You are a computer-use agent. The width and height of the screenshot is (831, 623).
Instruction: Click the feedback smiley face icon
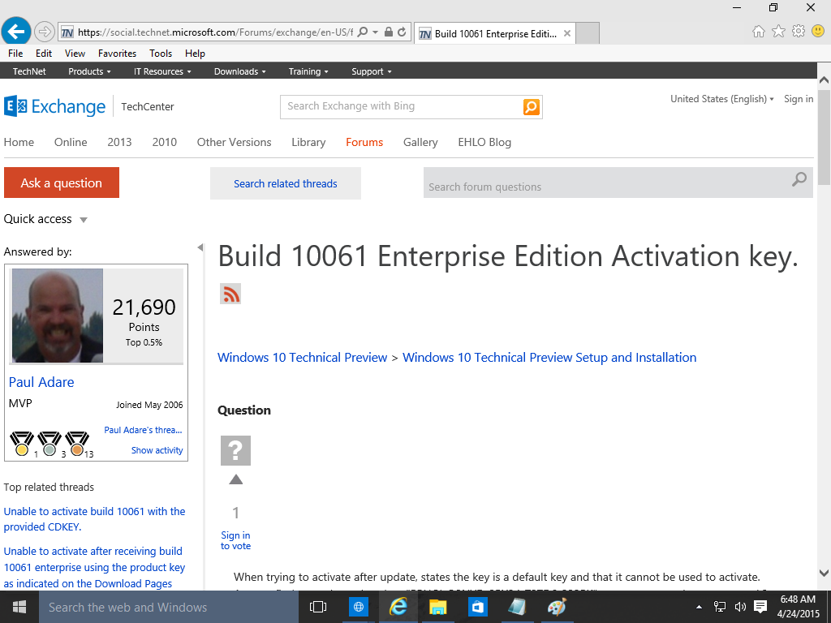818,32
